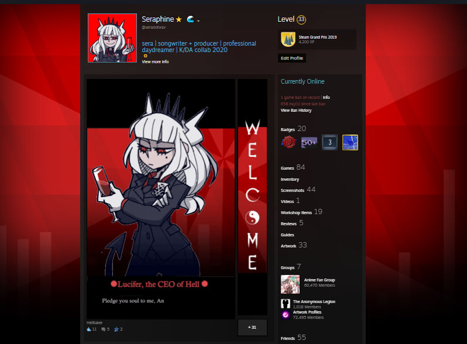Open the WELCOME vertical artwork image
The image size is (467, 344).
tap(252, 197)
